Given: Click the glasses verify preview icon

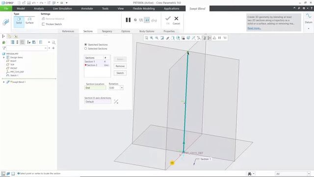Looking at the screenshot, I should [x=154, y=20].
